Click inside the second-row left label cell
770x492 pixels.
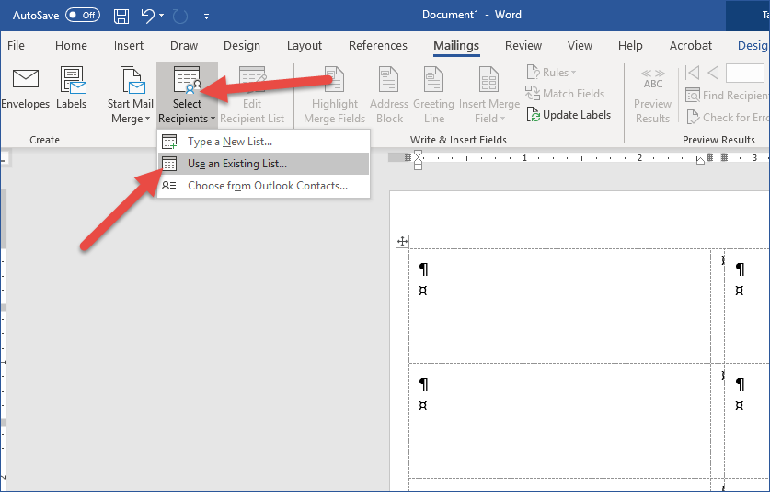click(x=560, y=421)
